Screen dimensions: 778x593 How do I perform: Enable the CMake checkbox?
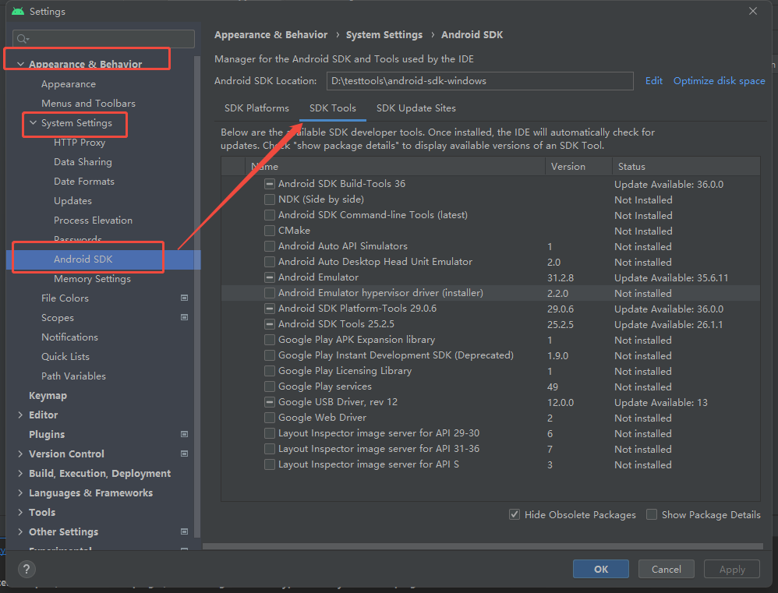pyautogui.click(x=270, y=231)
